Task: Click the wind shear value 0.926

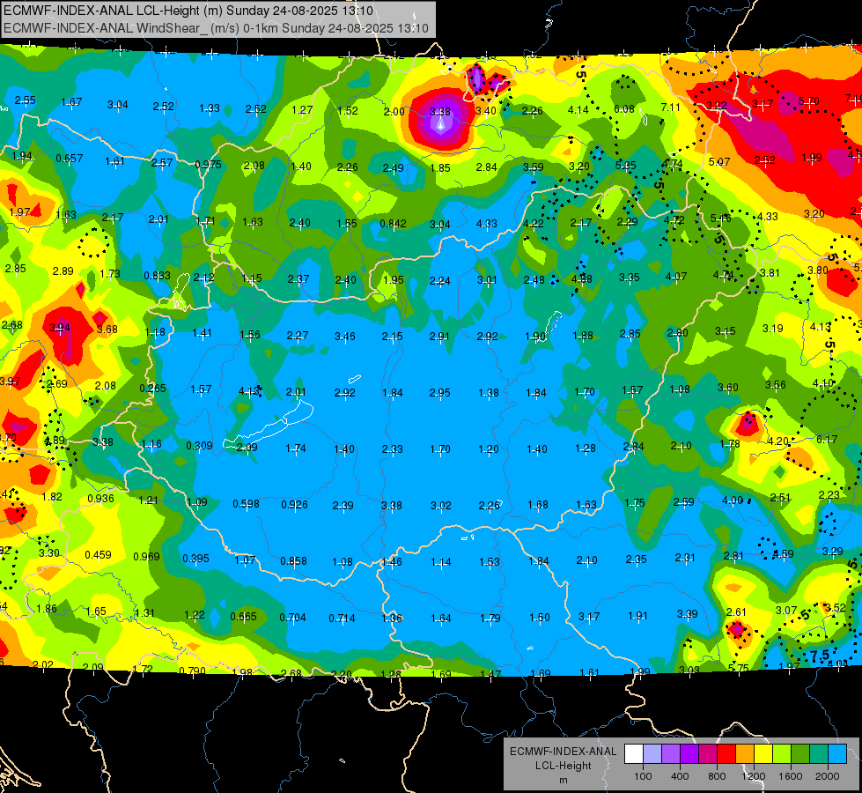Action: [294, 504]
